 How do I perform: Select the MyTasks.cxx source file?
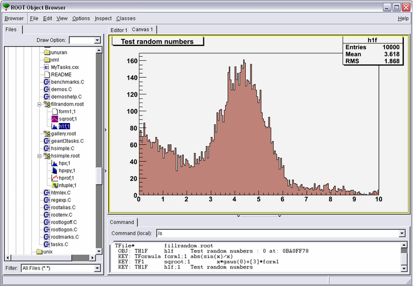(65, 67)
